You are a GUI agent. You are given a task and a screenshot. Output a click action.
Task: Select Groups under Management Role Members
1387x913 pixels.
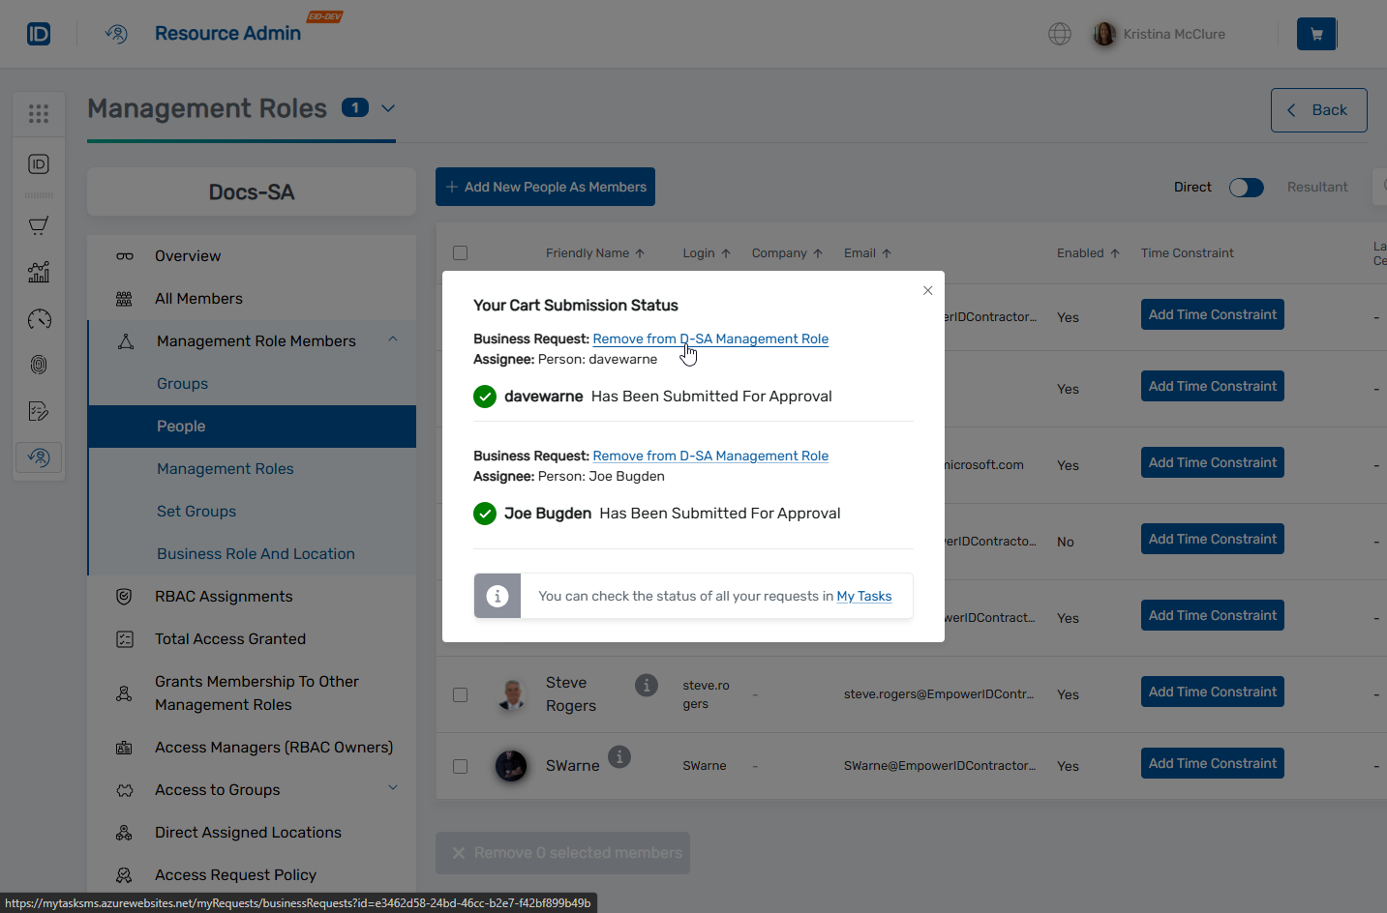point(182,384)
